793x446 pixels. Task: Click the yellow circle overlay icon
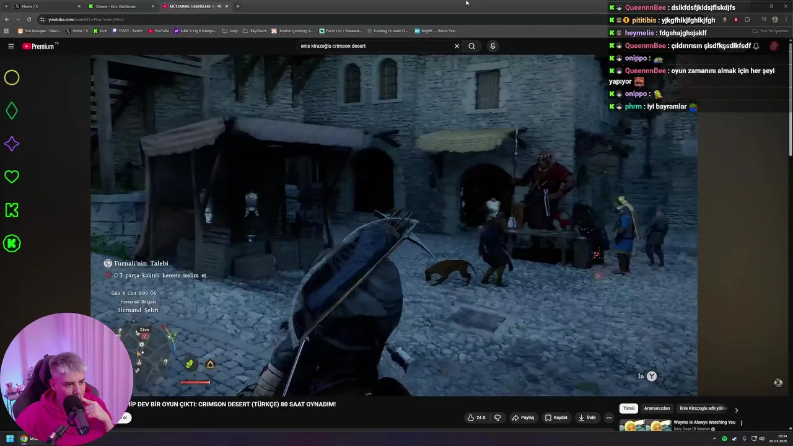click(12, 77)
